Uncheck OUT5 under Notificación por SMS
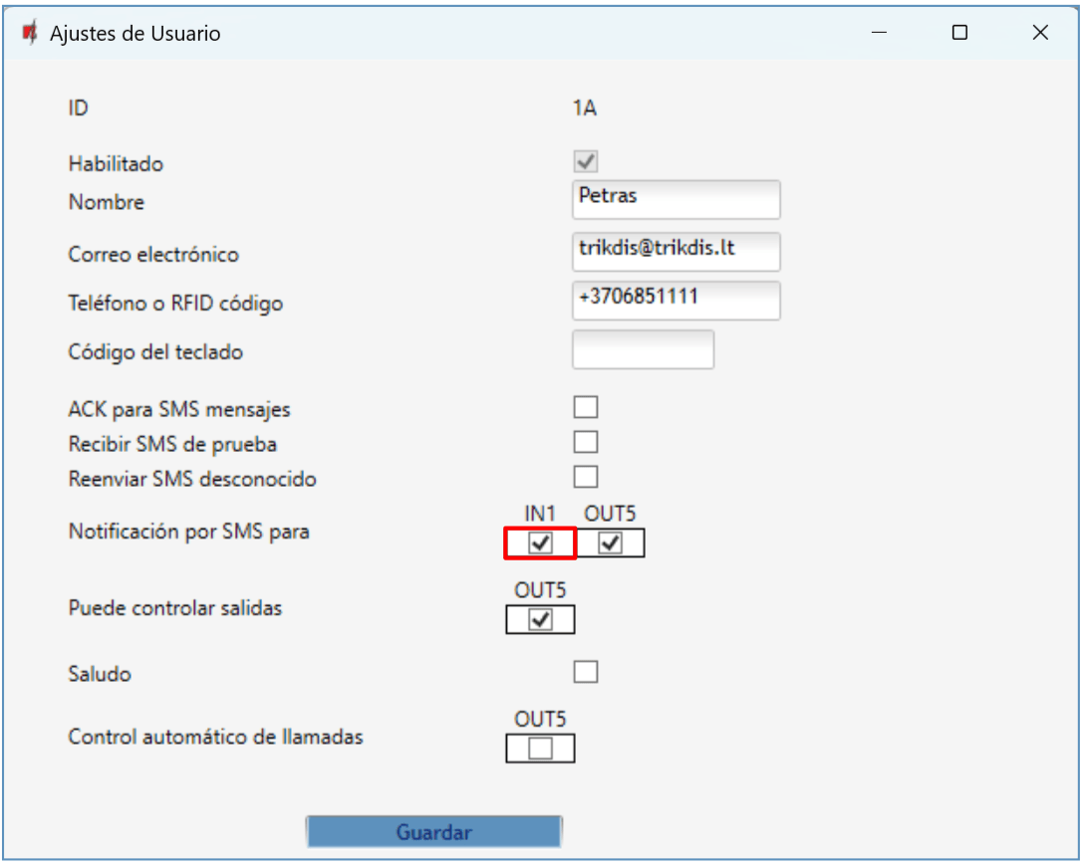This screenshot has width=1082, height=868. [610, 543]
